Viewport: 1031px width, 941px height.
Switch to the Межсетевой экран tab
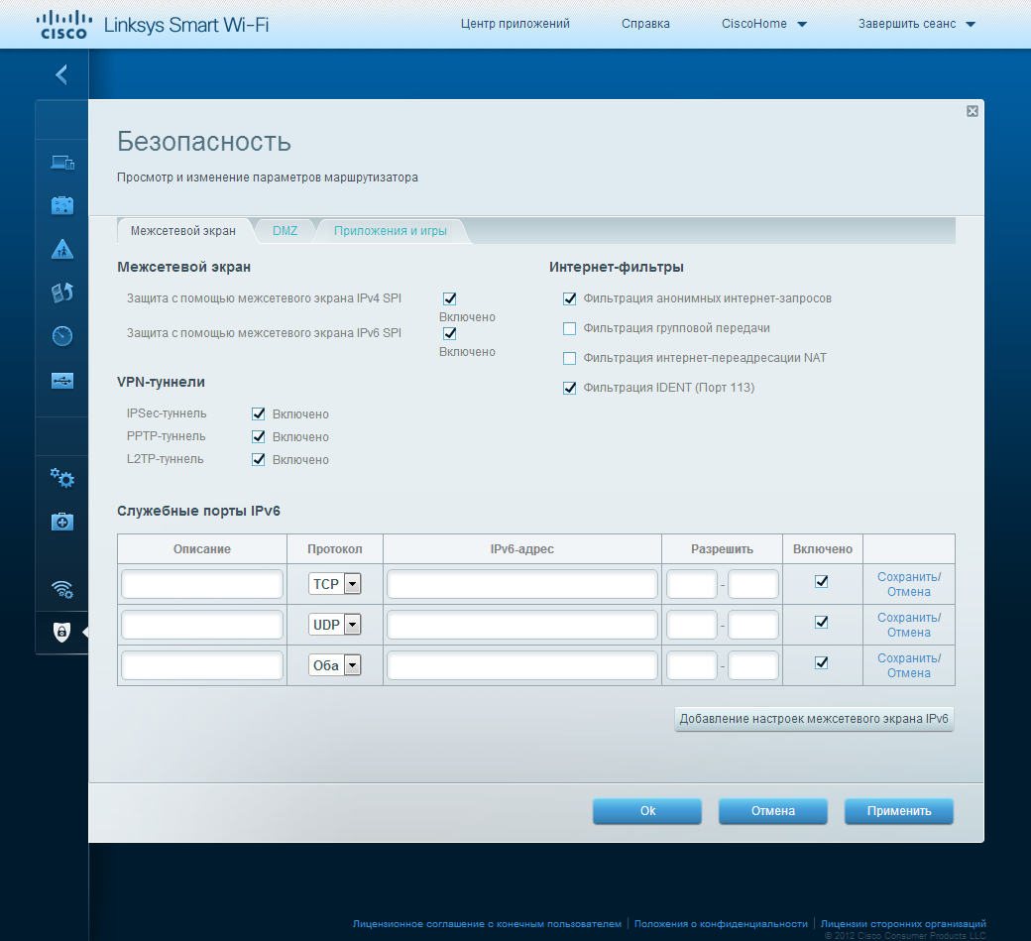[182, 231]
